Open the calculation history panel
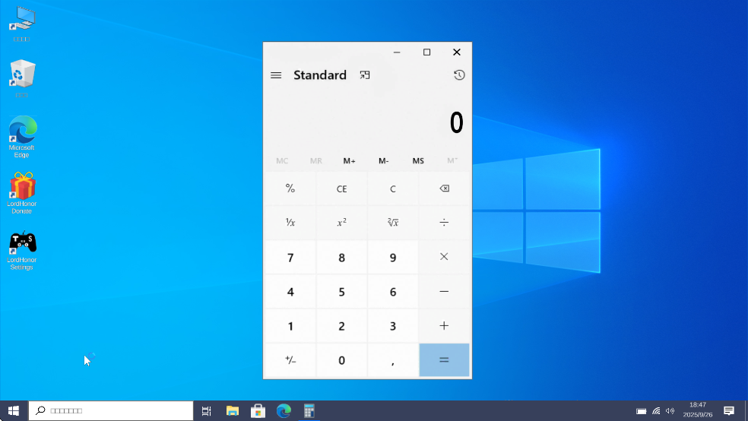The width and height of the screenshot is (748, 421). point(458,75)
